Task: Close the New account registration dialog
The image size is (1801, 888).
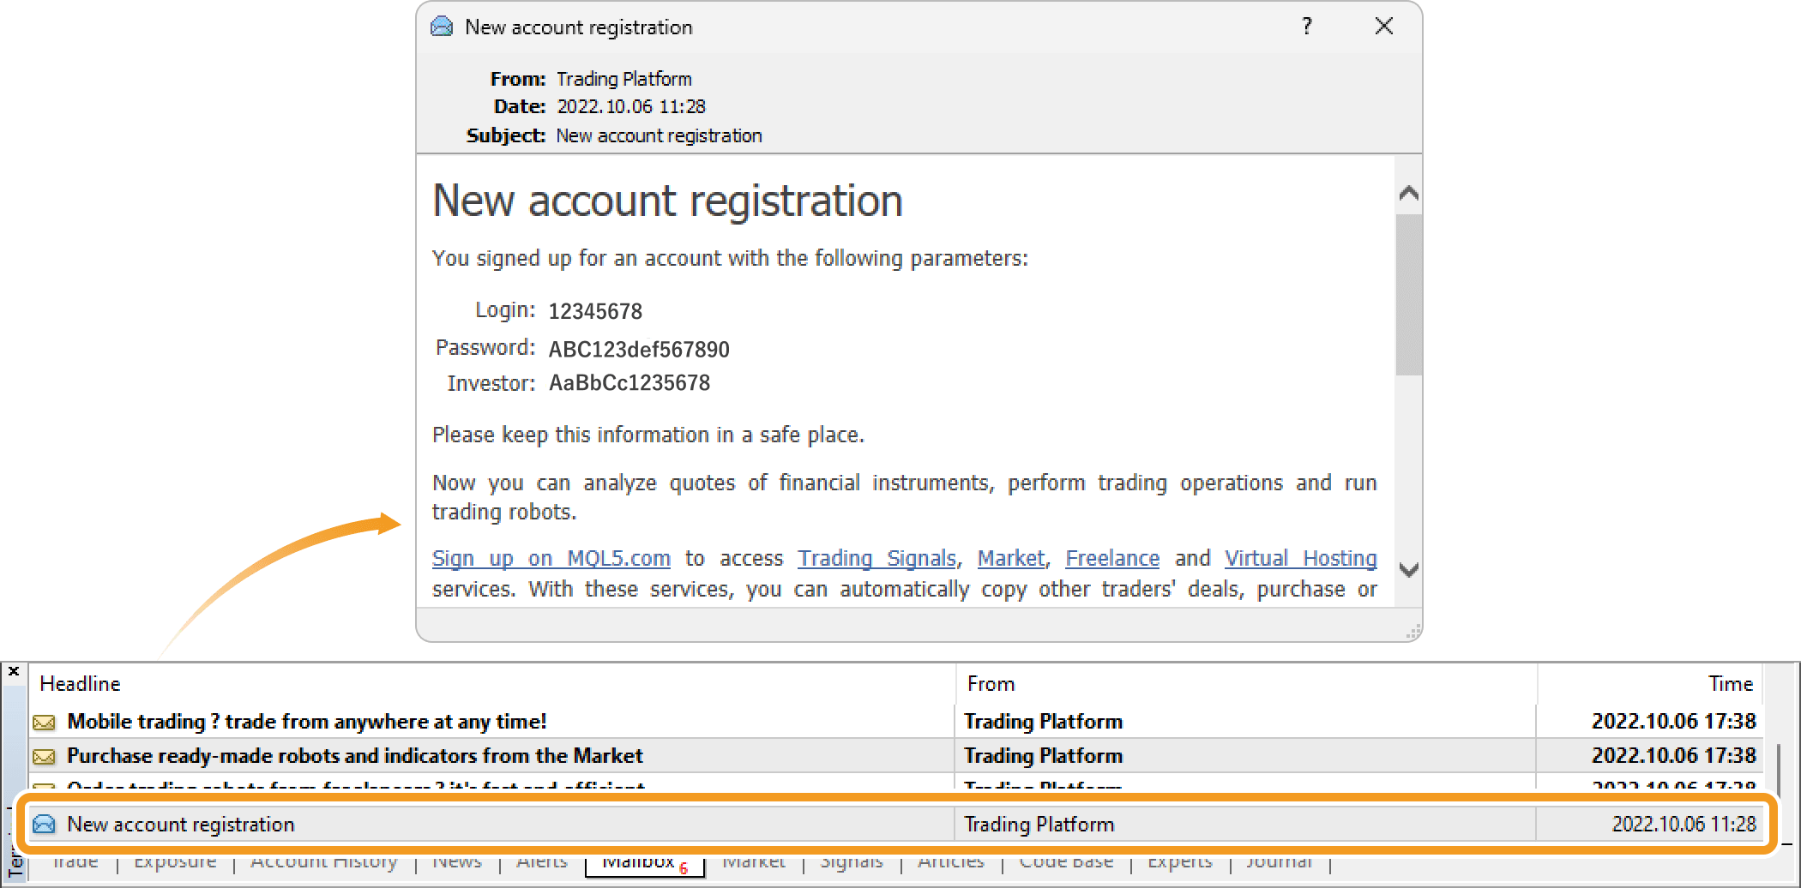Action: (1384, 27)
